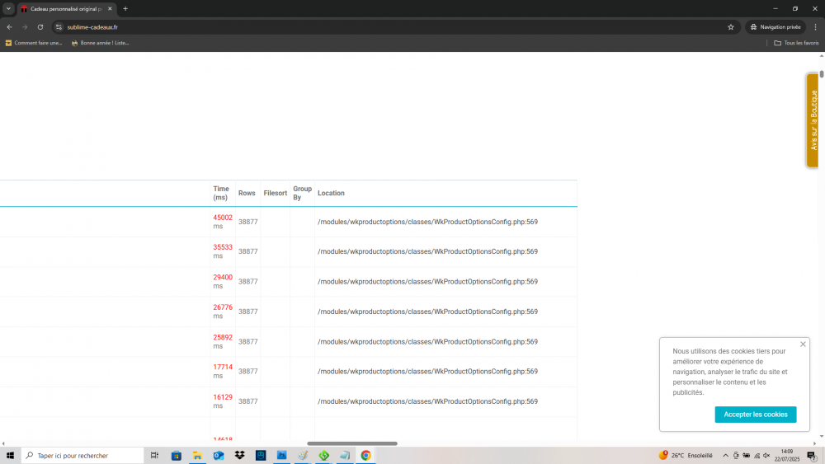Open Windows Start menu
Screen dimensions: 825x464
[10, 456]
